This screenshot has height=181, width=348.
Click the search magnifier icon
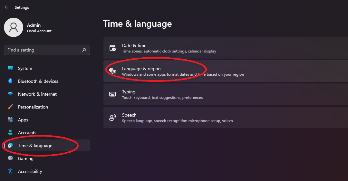pyautogui.click(x=84, y=50)
